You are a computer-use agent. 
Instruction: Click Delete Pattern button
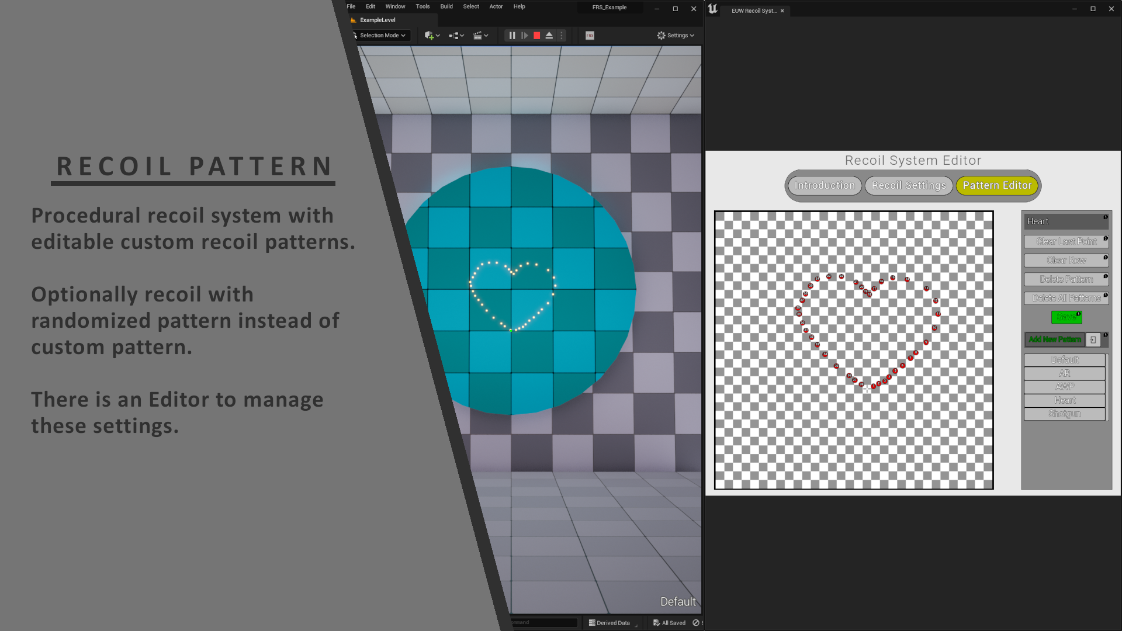(x=1066, y=279)
